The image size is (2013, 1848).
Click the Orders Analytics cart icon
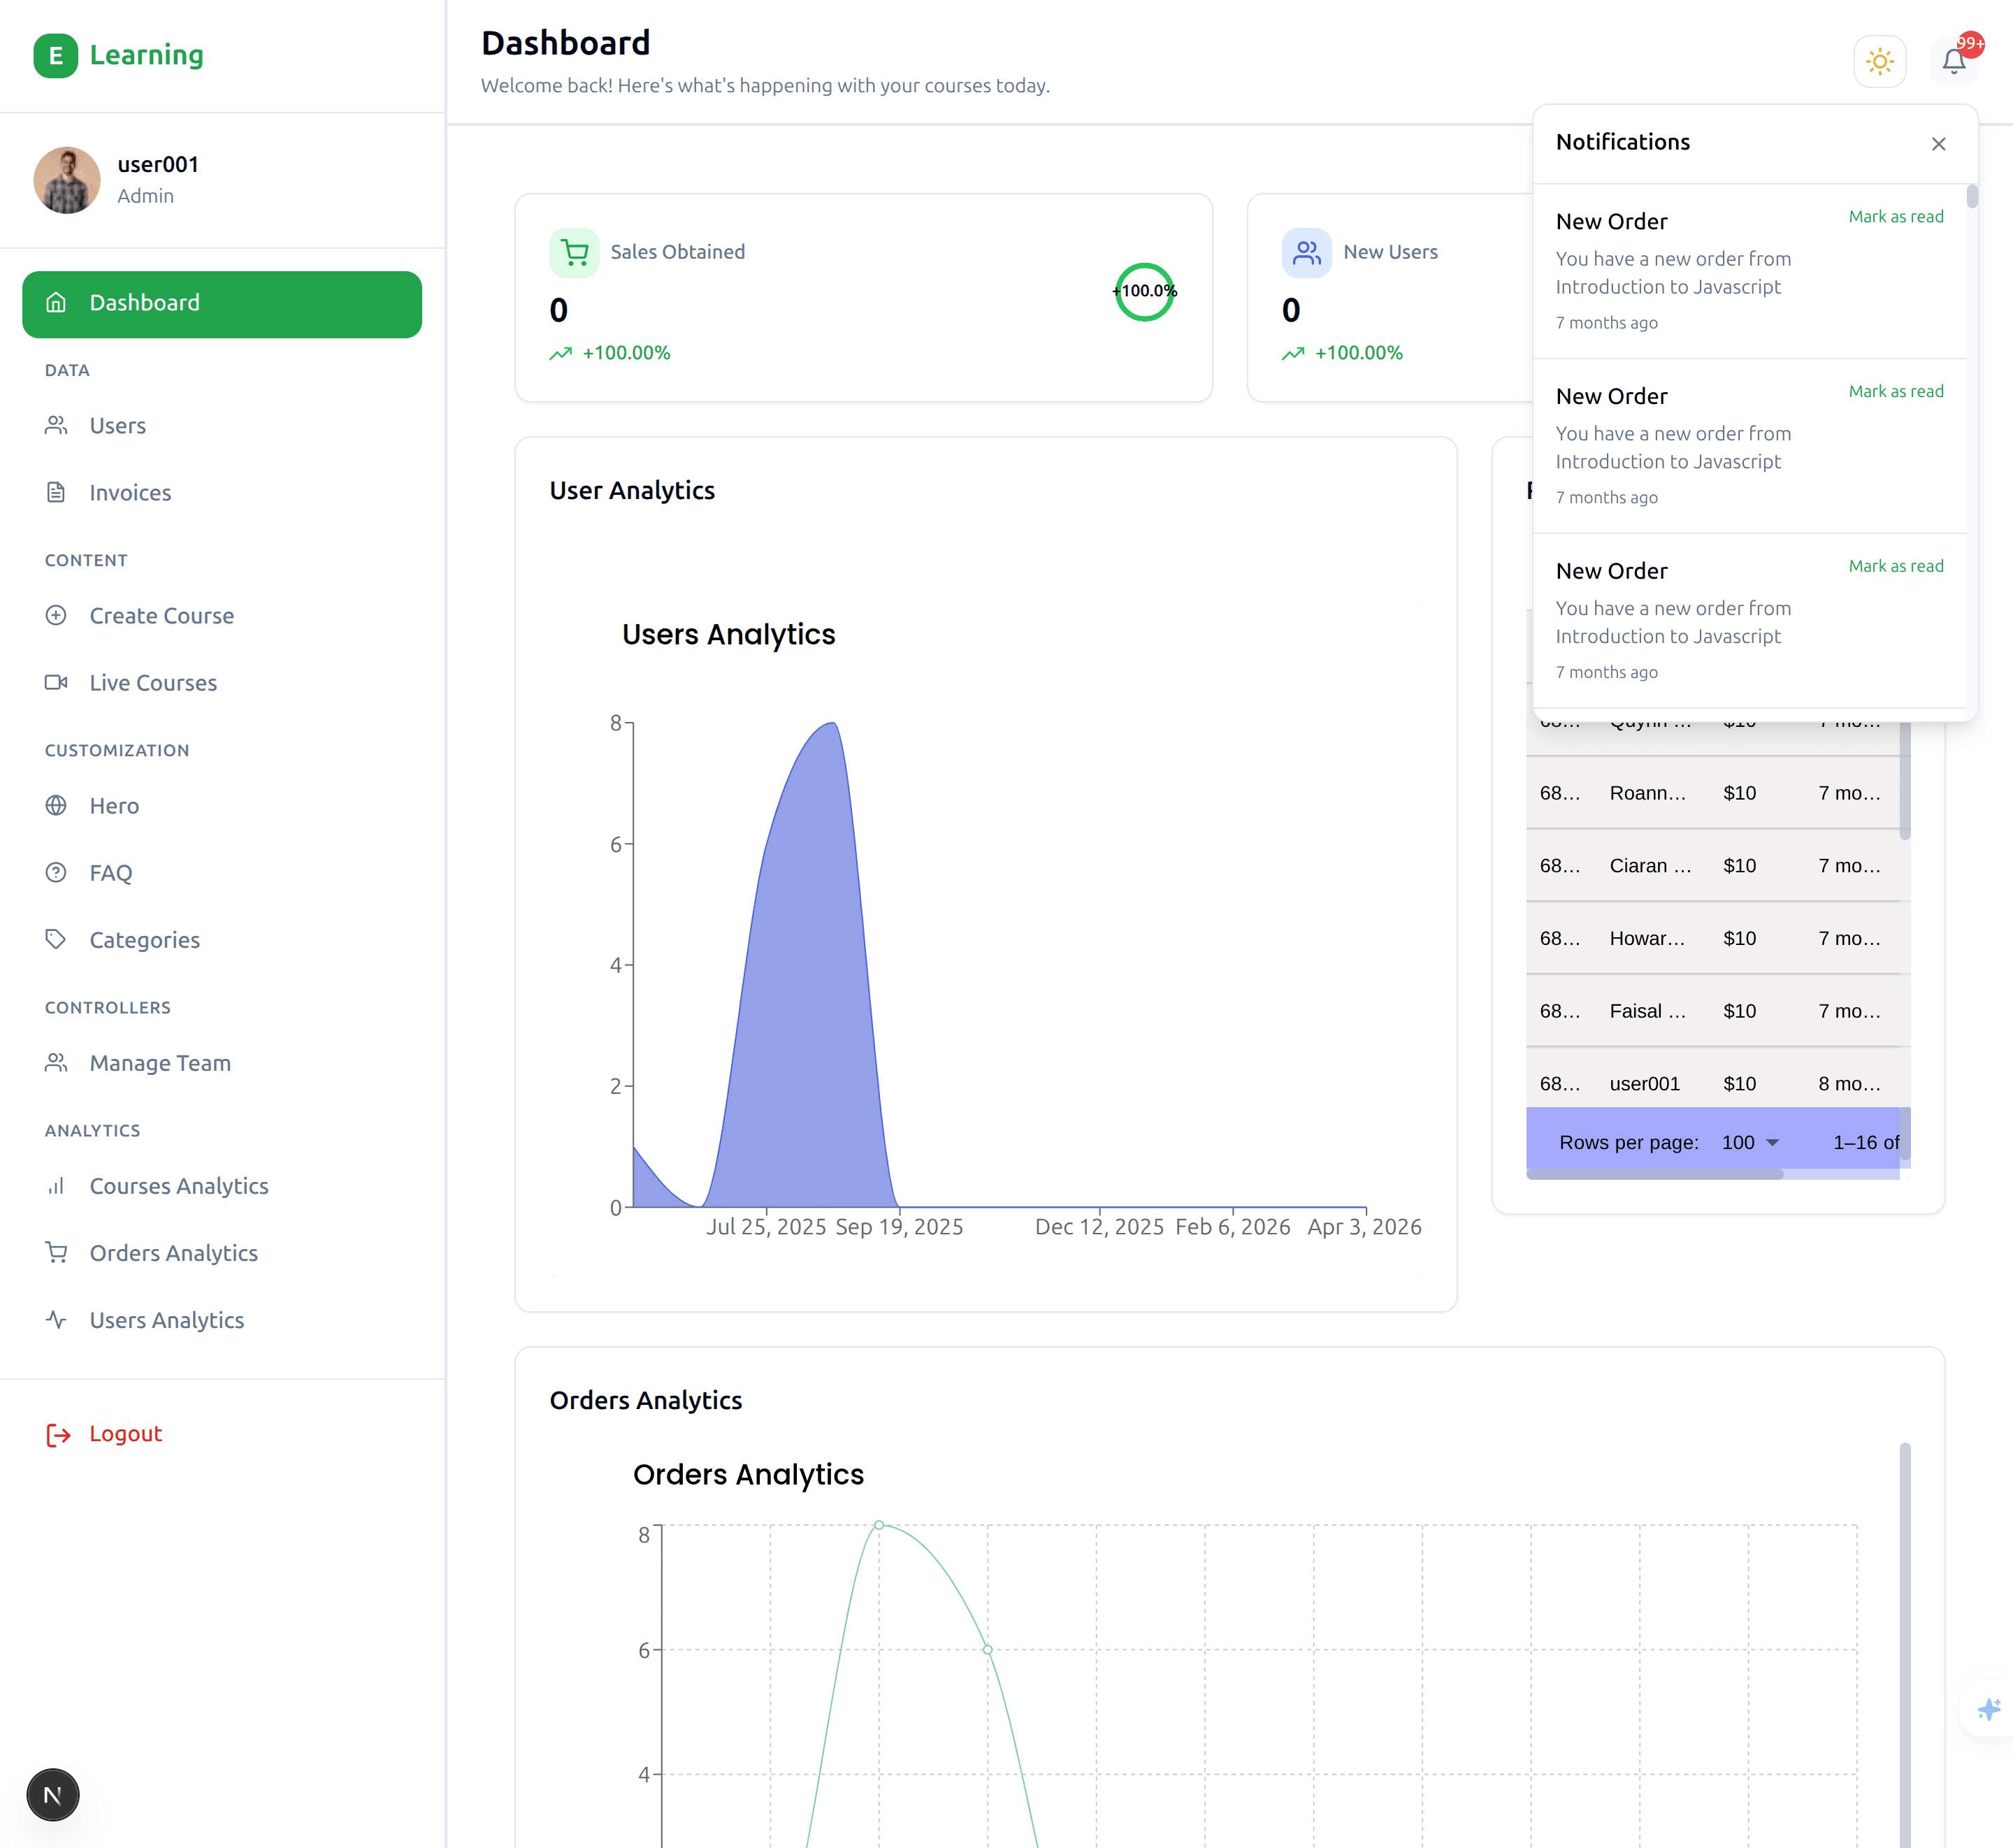56,1253
